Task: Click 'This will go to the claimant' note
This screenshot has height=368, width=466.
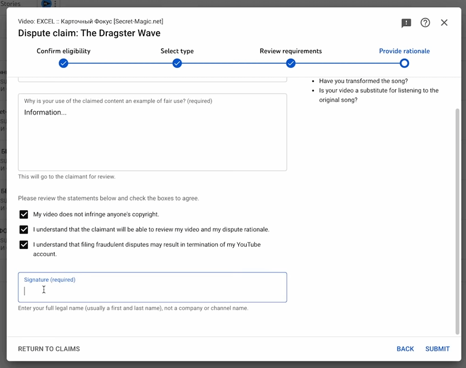Action: tap(67, 177)
